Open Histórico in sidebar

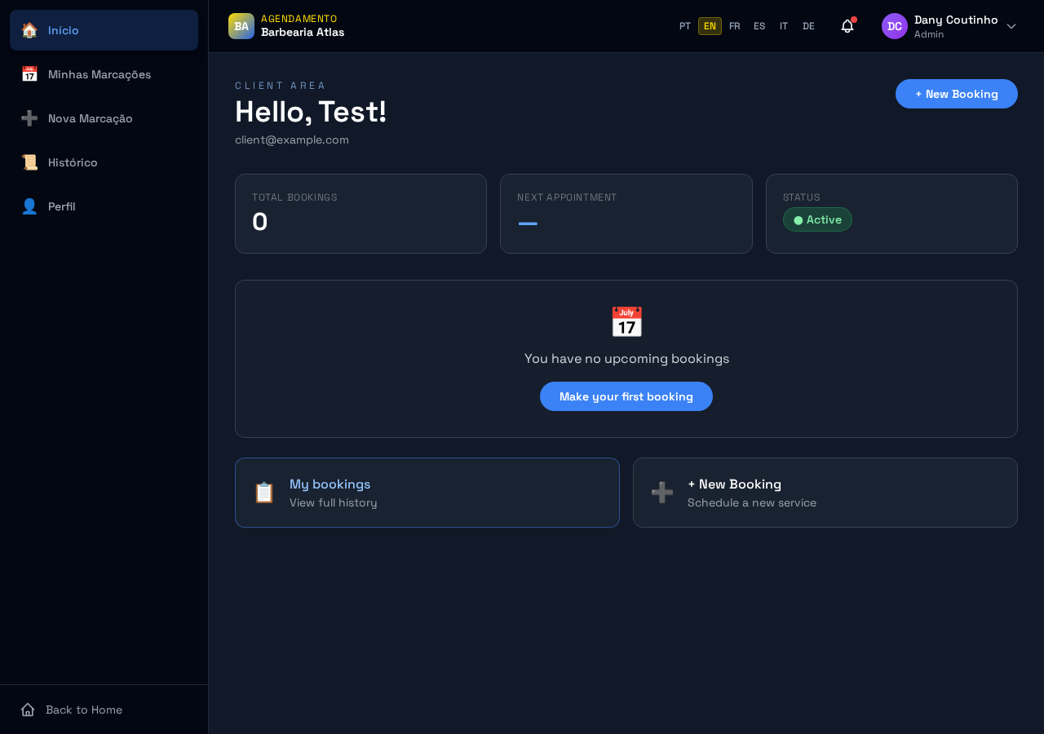tap(104, 162)
